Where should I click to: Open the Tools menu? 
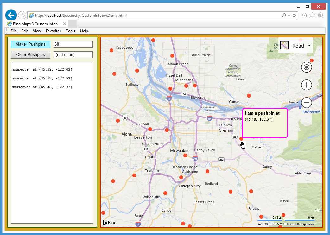[70, 31]
